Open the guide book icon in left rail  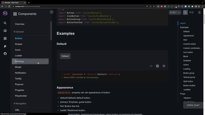[x=5, y=31]
